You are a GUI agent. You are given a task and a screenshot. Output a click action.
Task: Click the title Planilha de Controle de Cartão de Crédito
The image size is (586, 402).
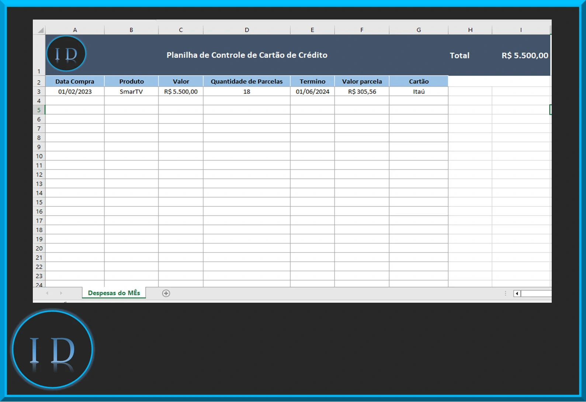point(247,55)
